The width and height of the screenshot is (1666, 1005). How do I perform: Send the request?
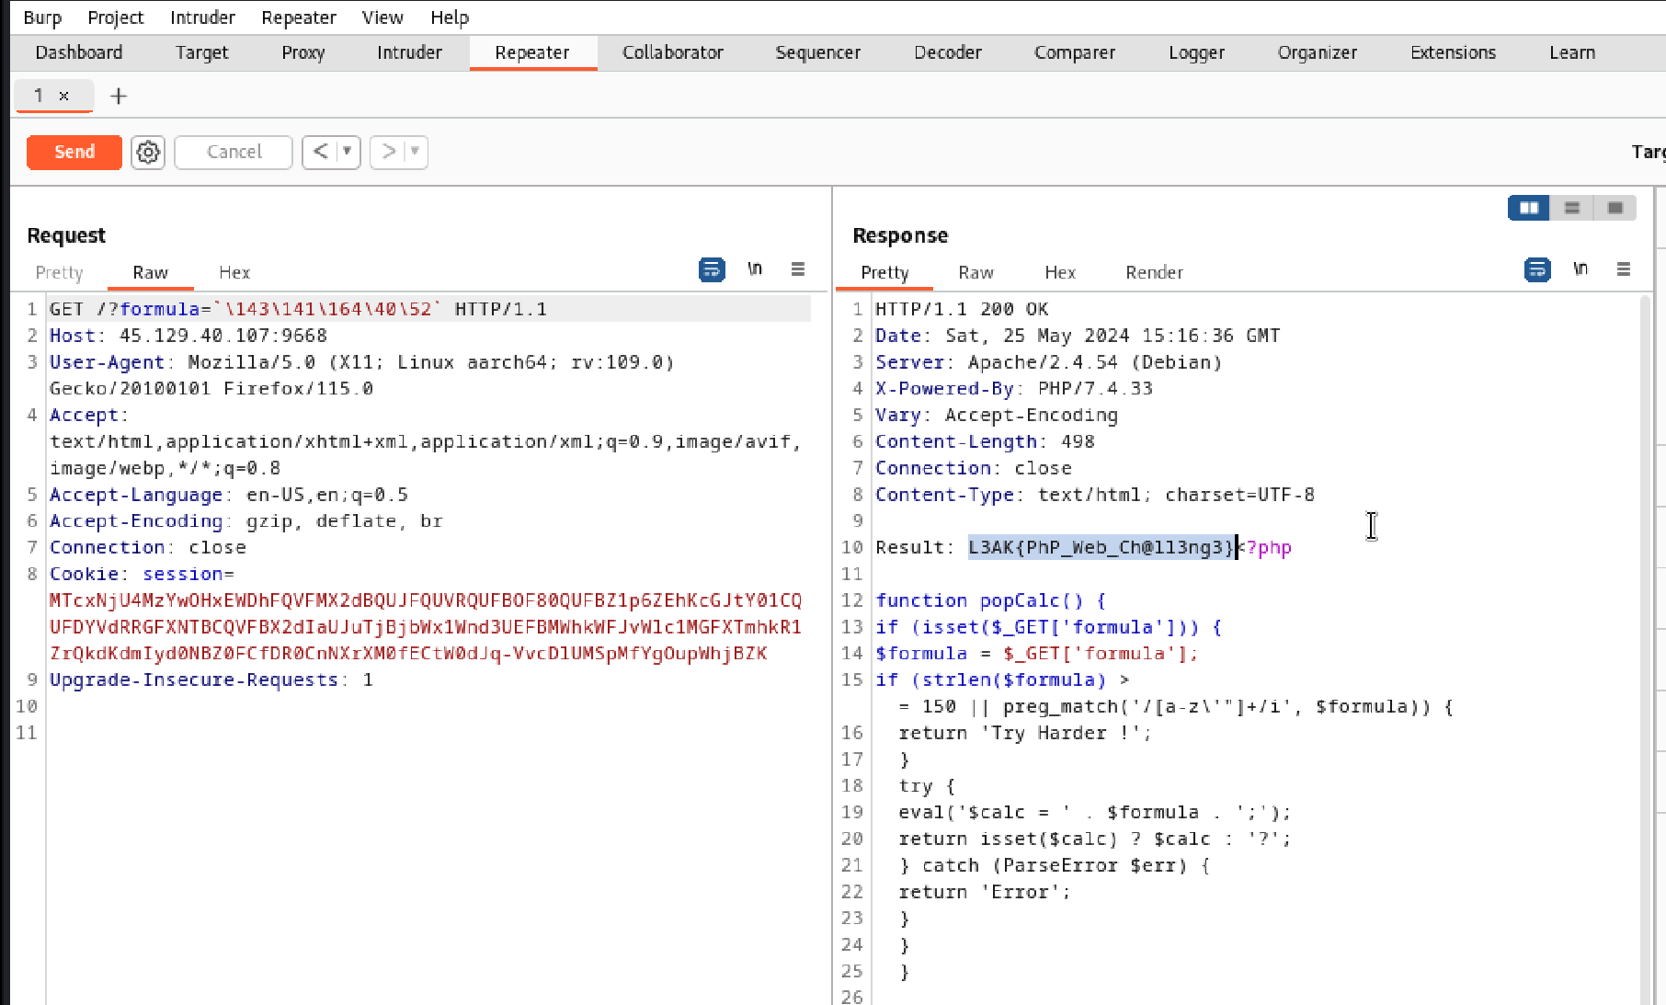[x=74, y=152]
